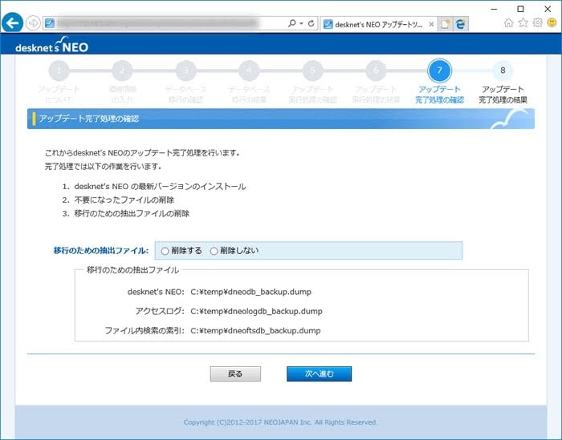
Task: Click the 戻る button
Action: click(x=235, y=373)
